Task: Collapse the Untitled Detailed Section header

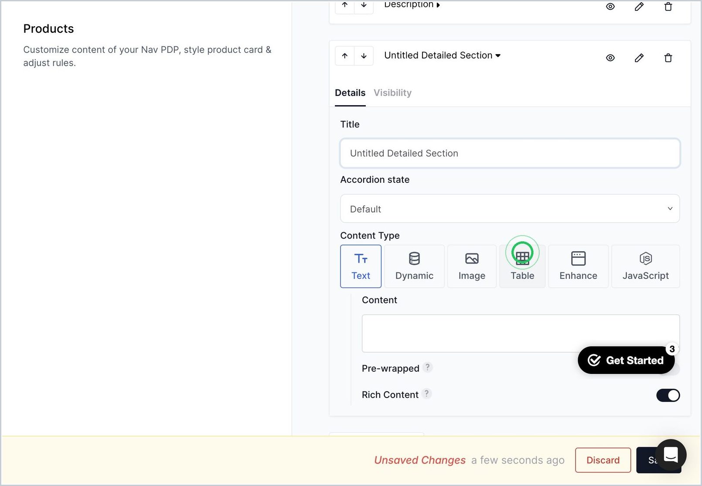Action: (x=442, y=55)
